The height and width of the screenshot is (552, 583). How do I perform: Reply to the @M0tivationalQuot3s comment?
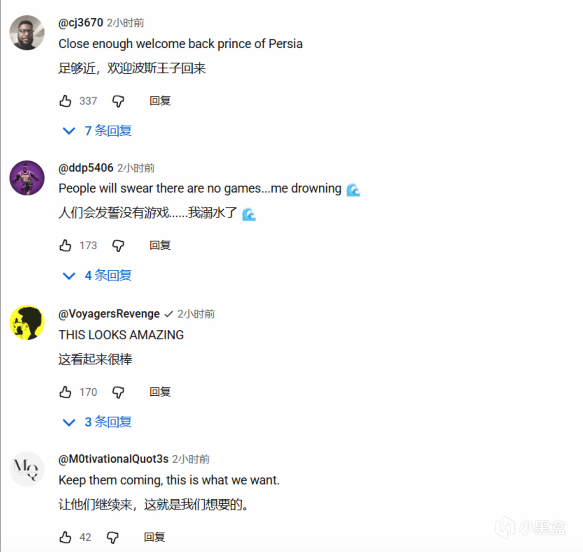pos(154,537)
